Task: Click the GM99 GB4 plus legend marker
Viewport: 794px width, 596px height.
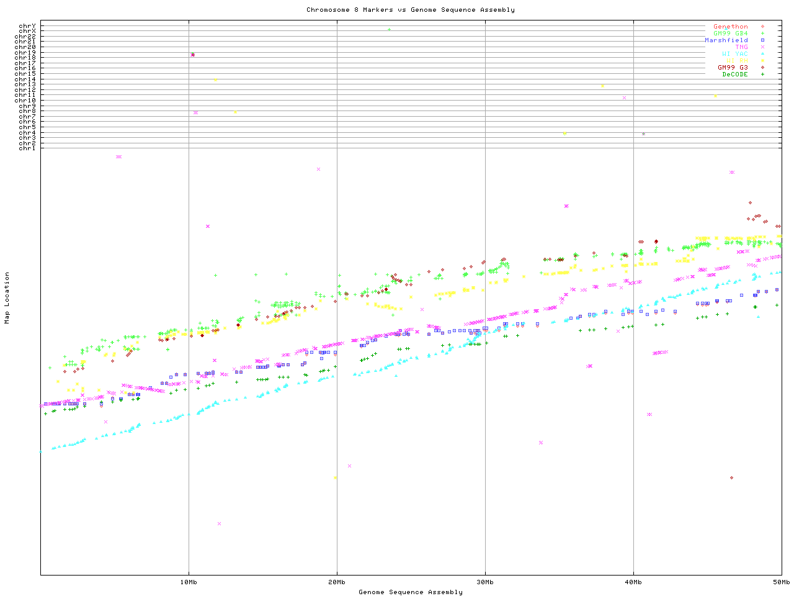Action: pos(762,34)
